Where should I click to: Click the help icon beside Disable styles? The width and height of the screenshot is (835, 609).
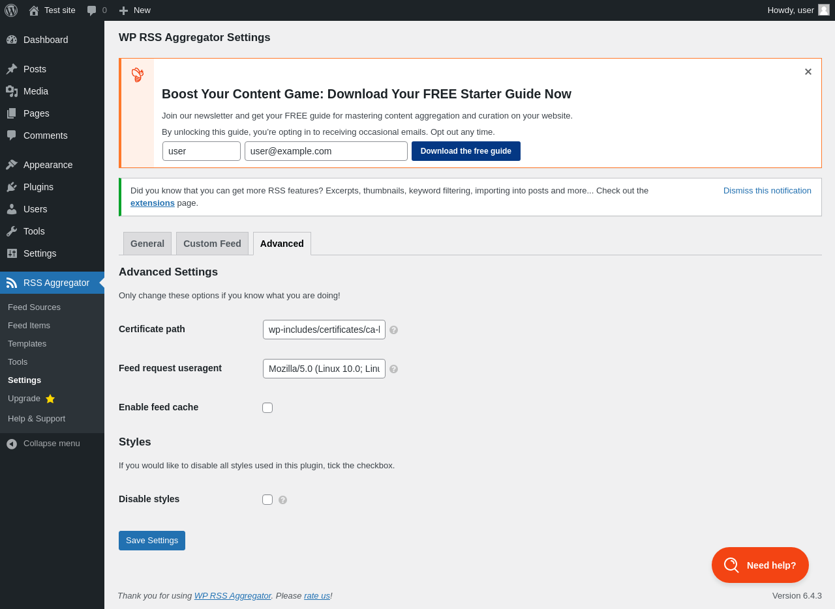click(x=282, y=500)
